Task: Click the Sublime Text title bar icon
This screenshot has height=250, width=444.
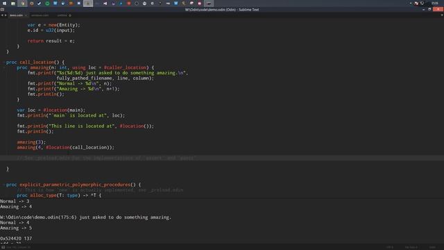Action: pyautogui.click(x=2, y=9)
